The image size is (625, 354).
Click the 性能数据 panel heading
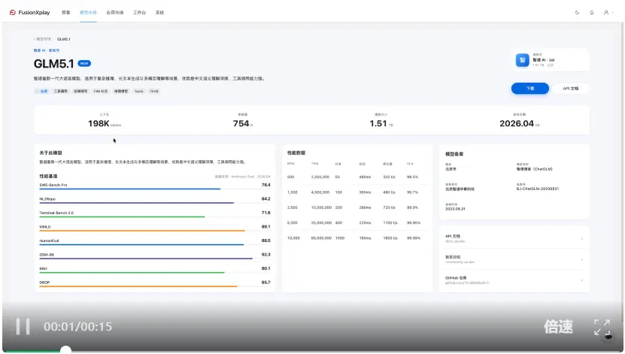(296, 153)
